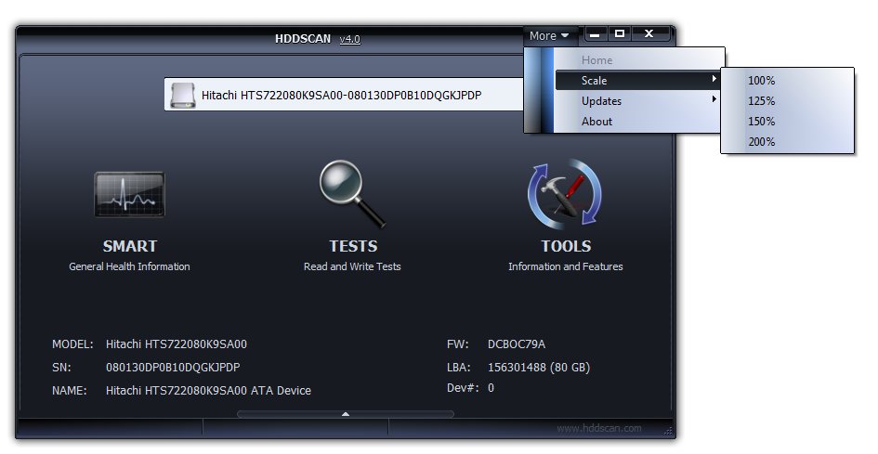
Task: Click the SMART label text
Action: point(130,246)
